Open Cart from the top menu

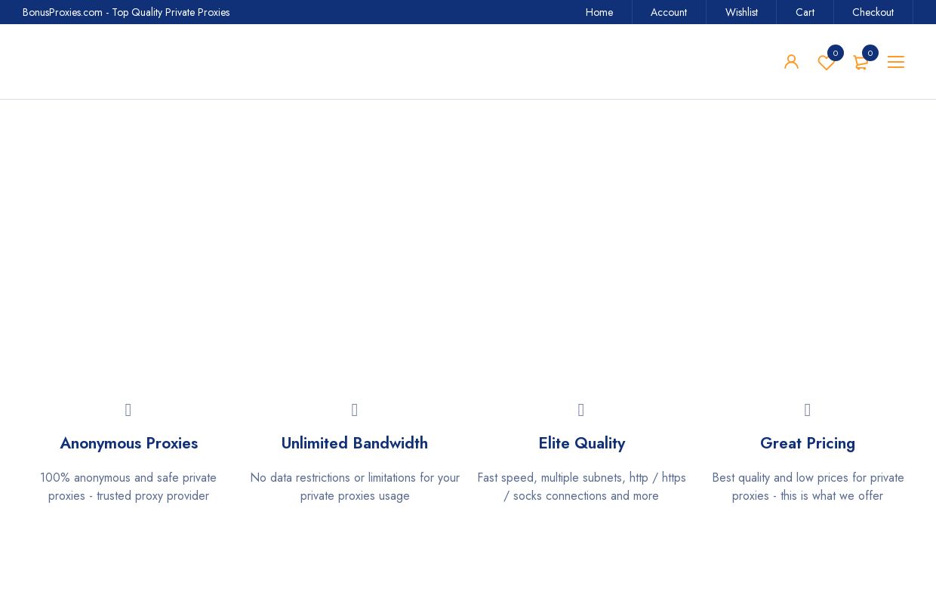(x=805, y=12)
